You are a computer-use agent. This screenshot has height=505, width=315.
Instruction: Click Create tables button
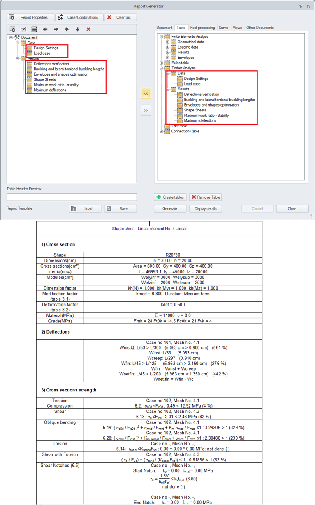[x=170, y=197]
